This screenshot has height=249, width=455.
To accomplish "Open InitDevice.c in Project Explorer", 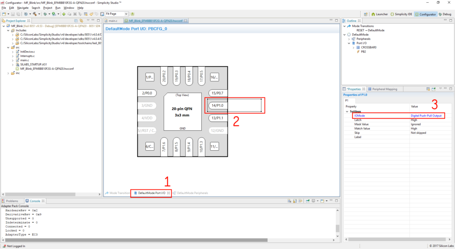I will [x=27, y=52].
